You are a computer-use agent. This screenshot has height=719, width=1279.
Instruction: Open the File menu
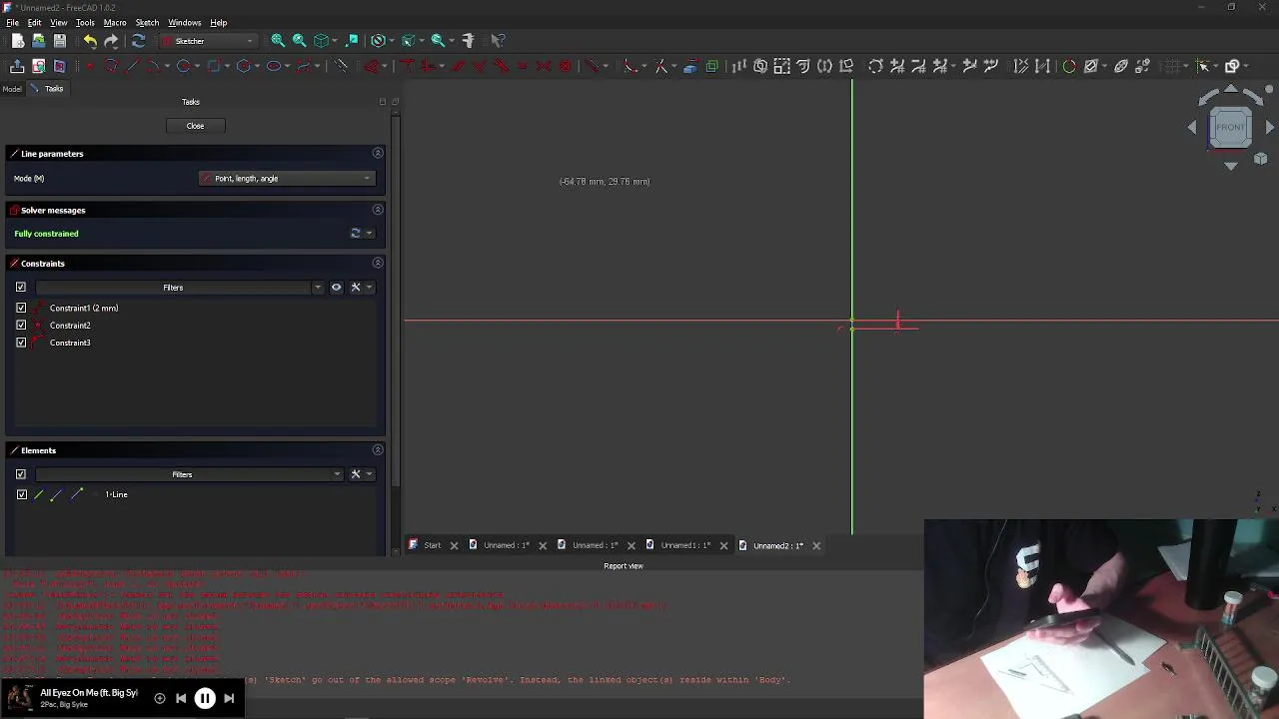click(12, 22)
